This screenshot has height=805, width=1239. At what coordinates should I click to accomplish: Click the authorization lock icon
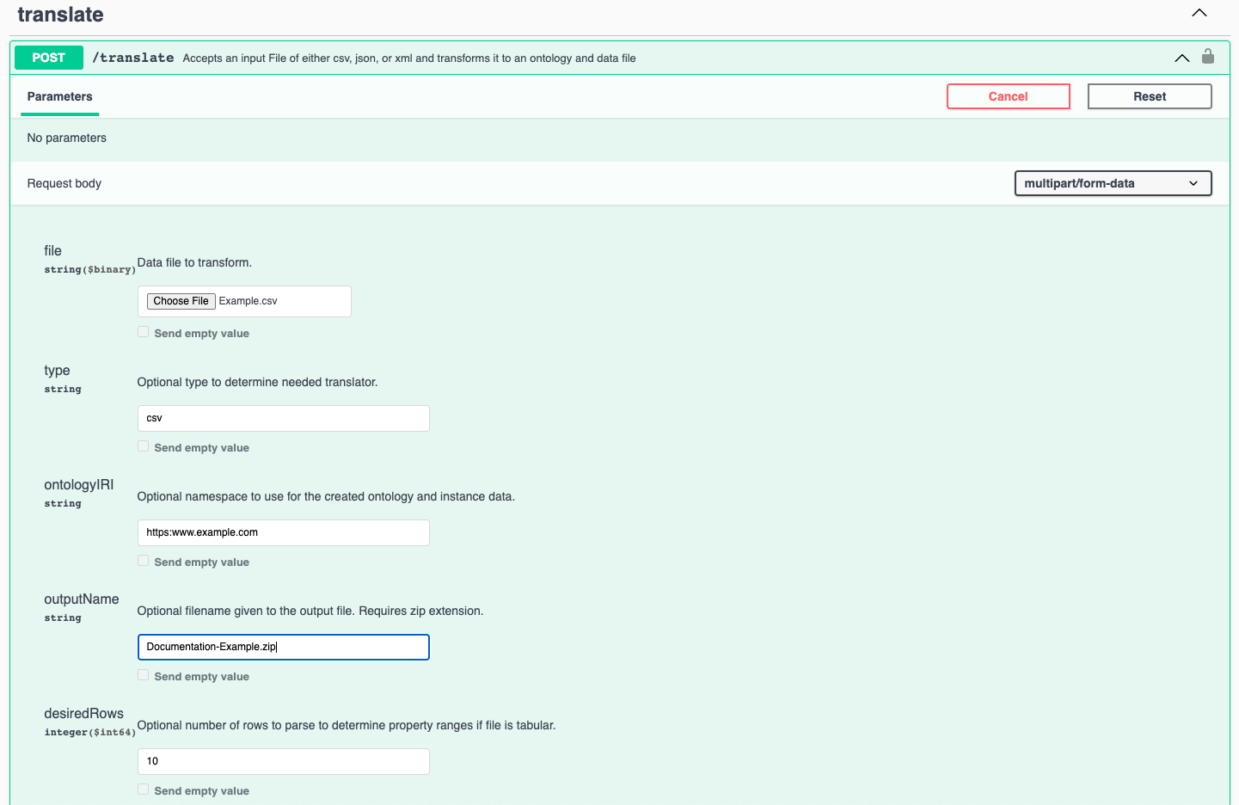[1207, 57]
